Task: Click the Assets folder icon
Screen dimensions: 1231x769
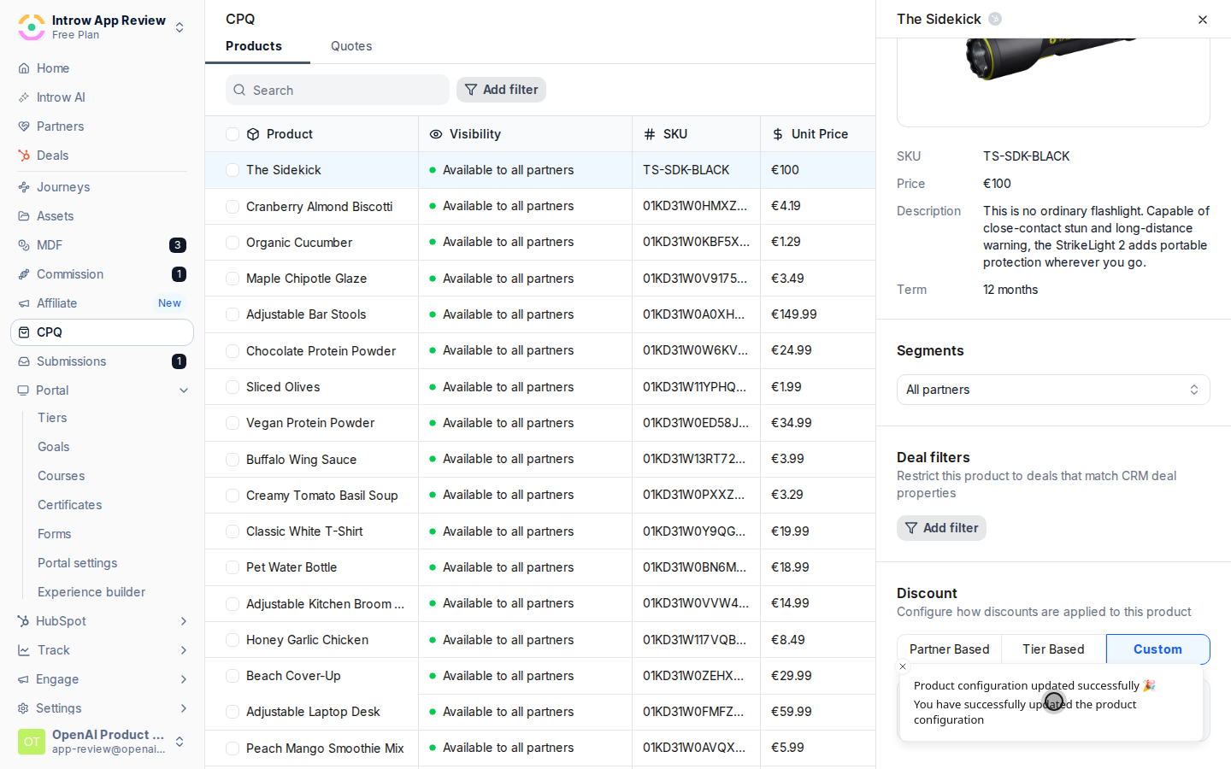Action: [24, 216]
